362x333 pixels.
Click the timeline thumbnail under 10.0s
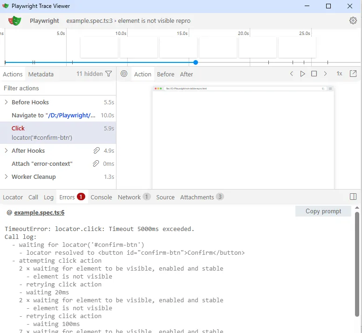pyautogui.click(x=139, y=48)
